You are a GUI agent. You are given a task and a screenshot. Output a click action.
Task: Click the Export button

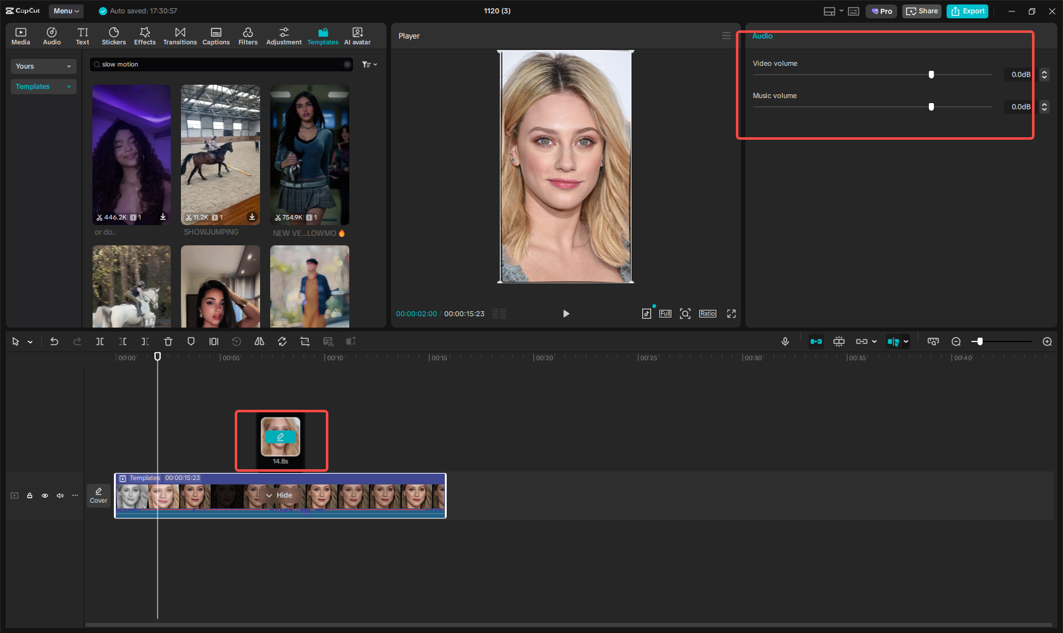click(x=967, y=11)
